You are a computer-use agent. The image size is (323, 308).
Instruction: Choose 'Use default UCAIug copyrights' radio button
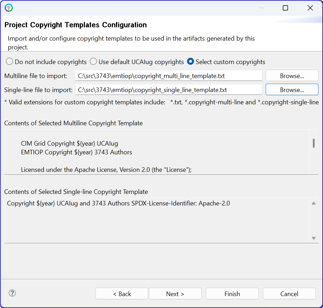(x=93, y=62)
